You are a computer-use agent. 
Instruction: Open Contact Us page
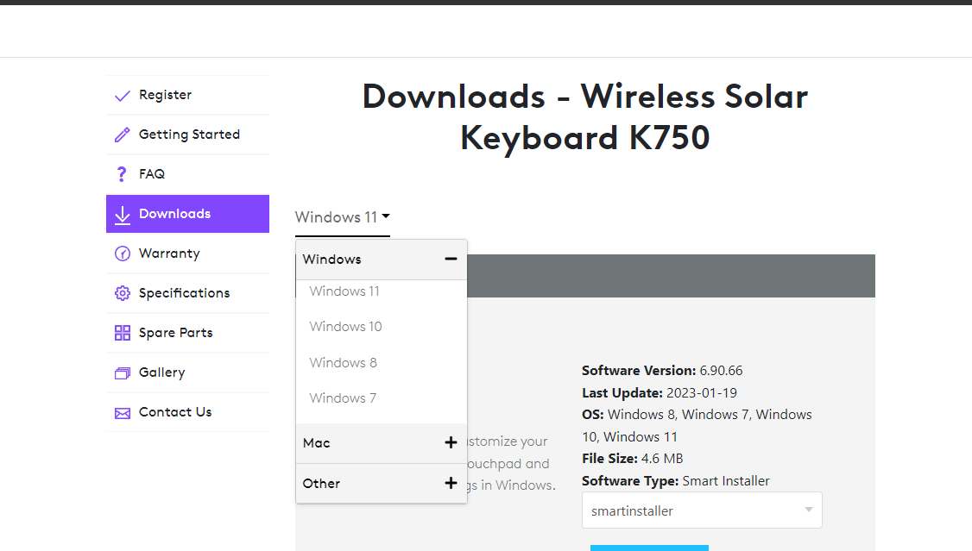coord(188,412)
